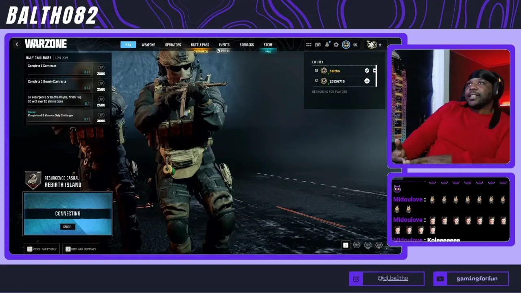Click the Connecting status banner
The width and height of the screenshot is (521, 293).
coord(68,214)
